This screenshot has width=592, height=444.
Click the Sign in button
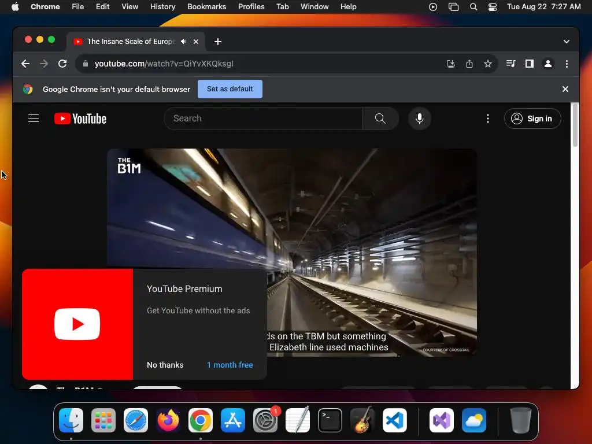coord(532,119)
